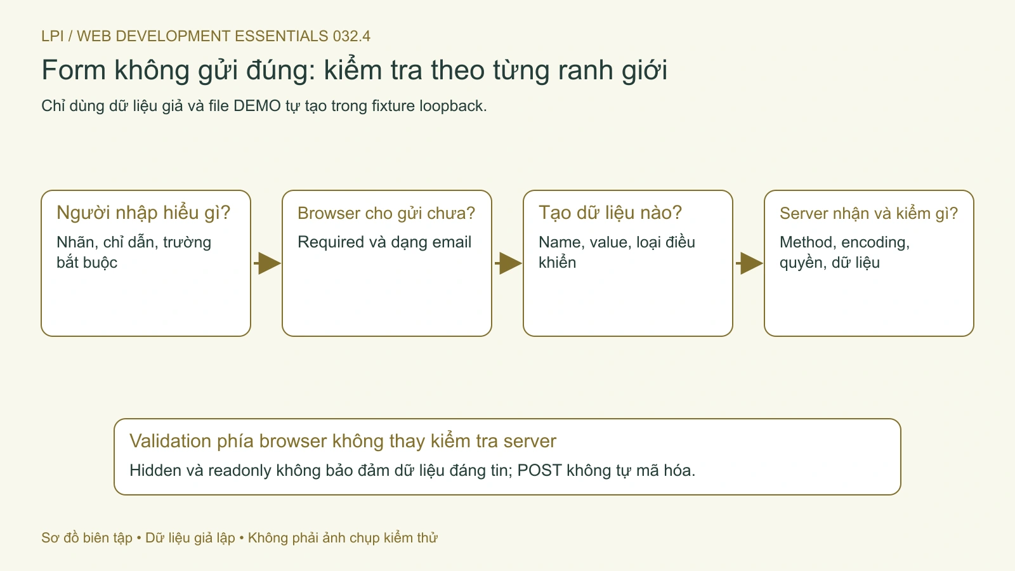Click the heading "Server nhận và kiểm gì?"
The image size is (1015, 571).
(x=868, y=213)
